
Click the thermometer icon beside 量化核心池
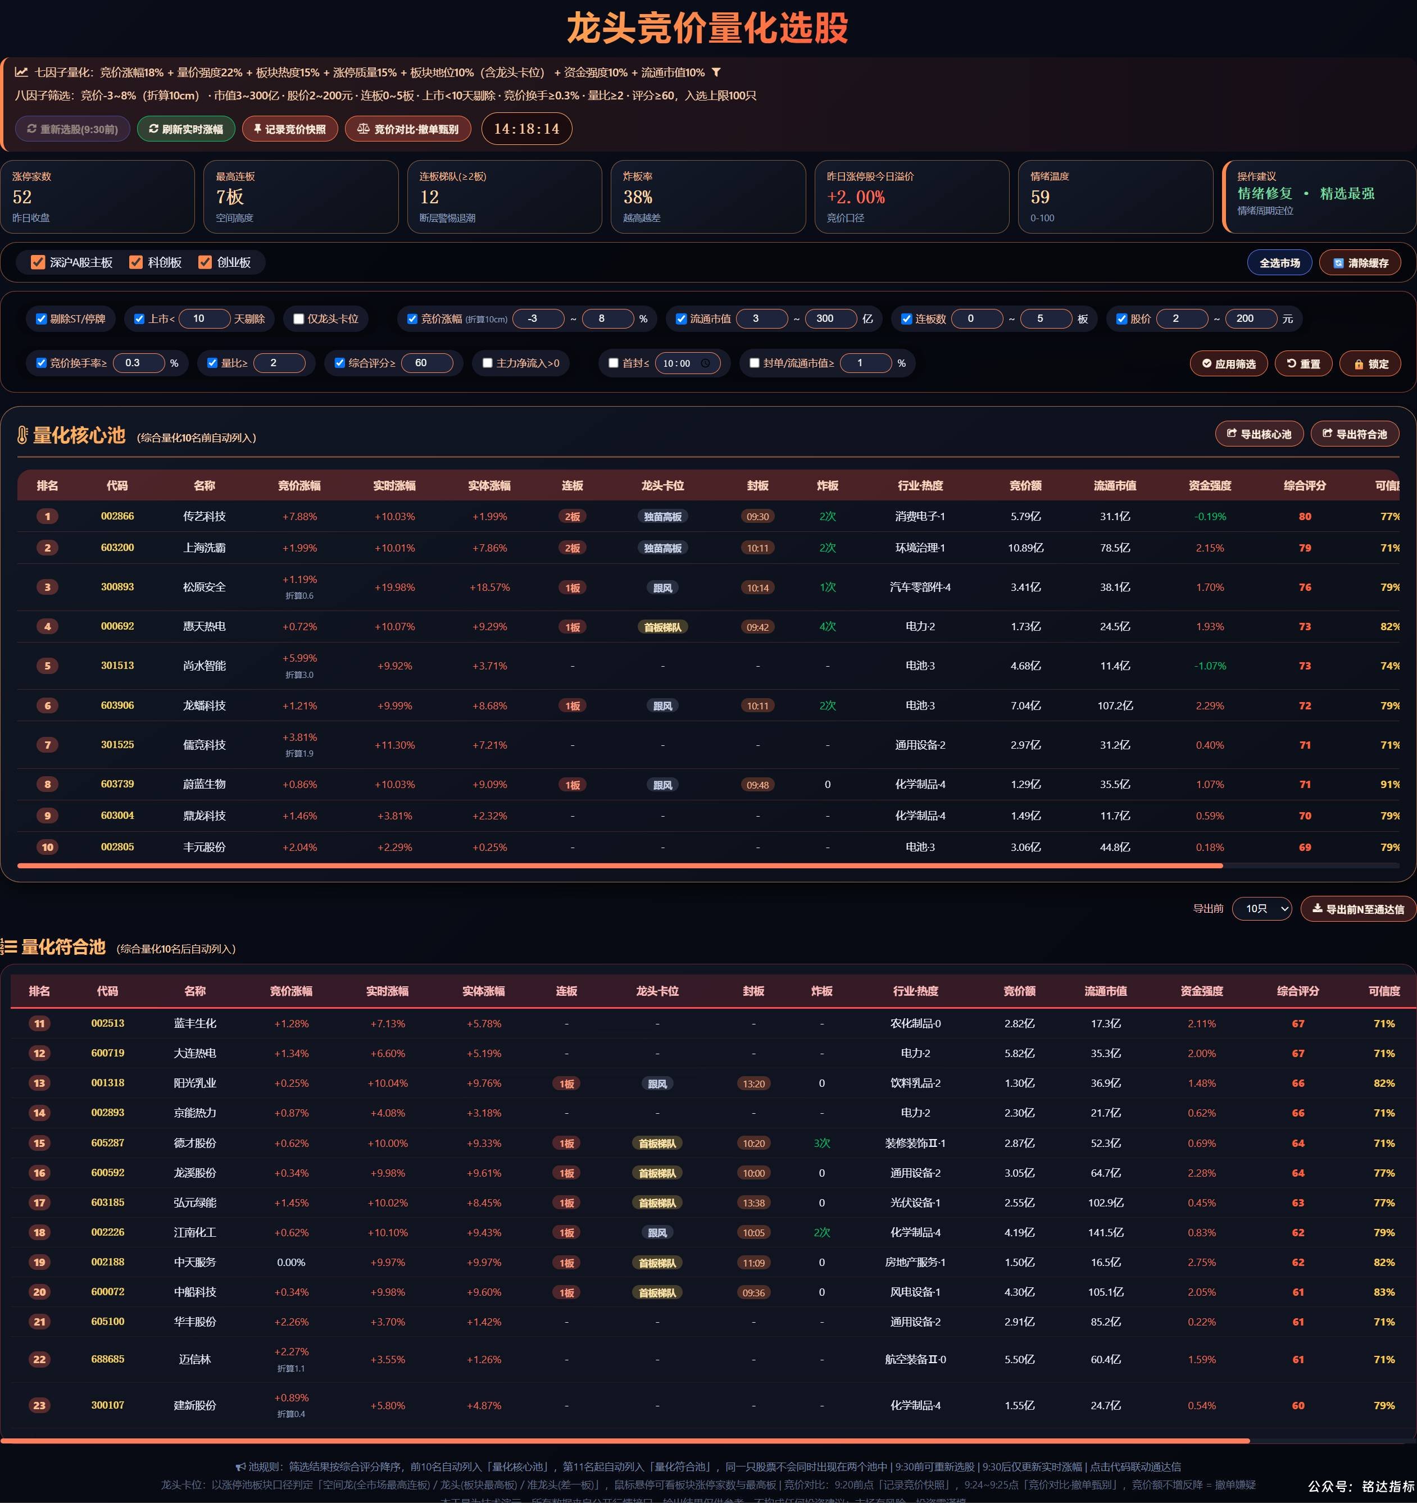(22, 435)
